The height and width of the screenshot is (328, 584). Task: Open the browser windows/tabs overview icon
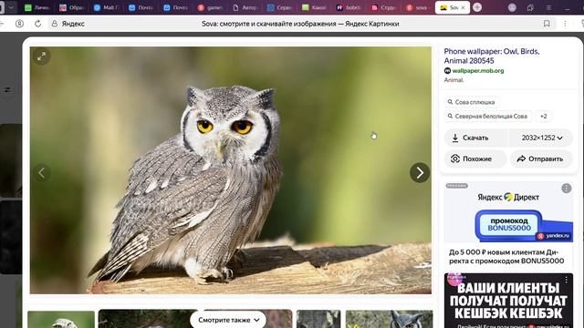530,7
